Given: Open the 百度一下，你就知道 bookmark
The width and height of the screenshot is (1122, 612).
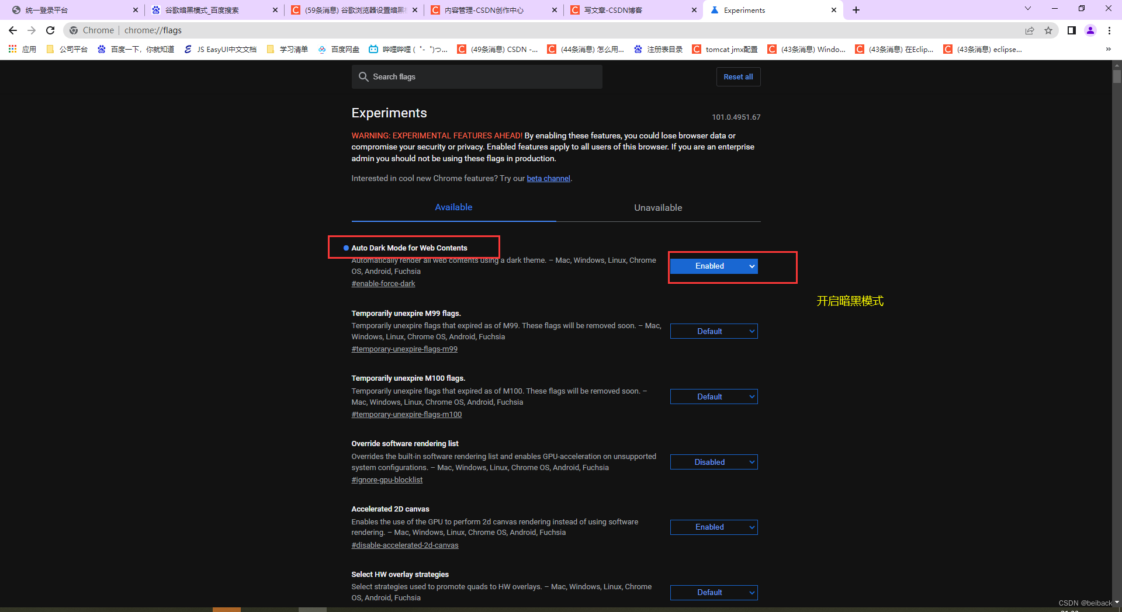Looking at the screenshot, I should [x=136, y=49].
